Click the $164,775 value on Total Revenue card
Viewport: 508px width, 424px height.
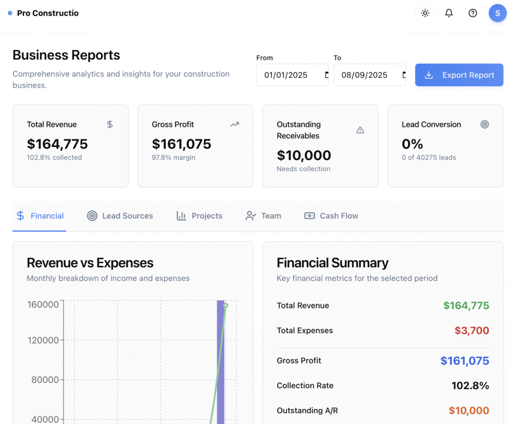(x=58, y=144)
